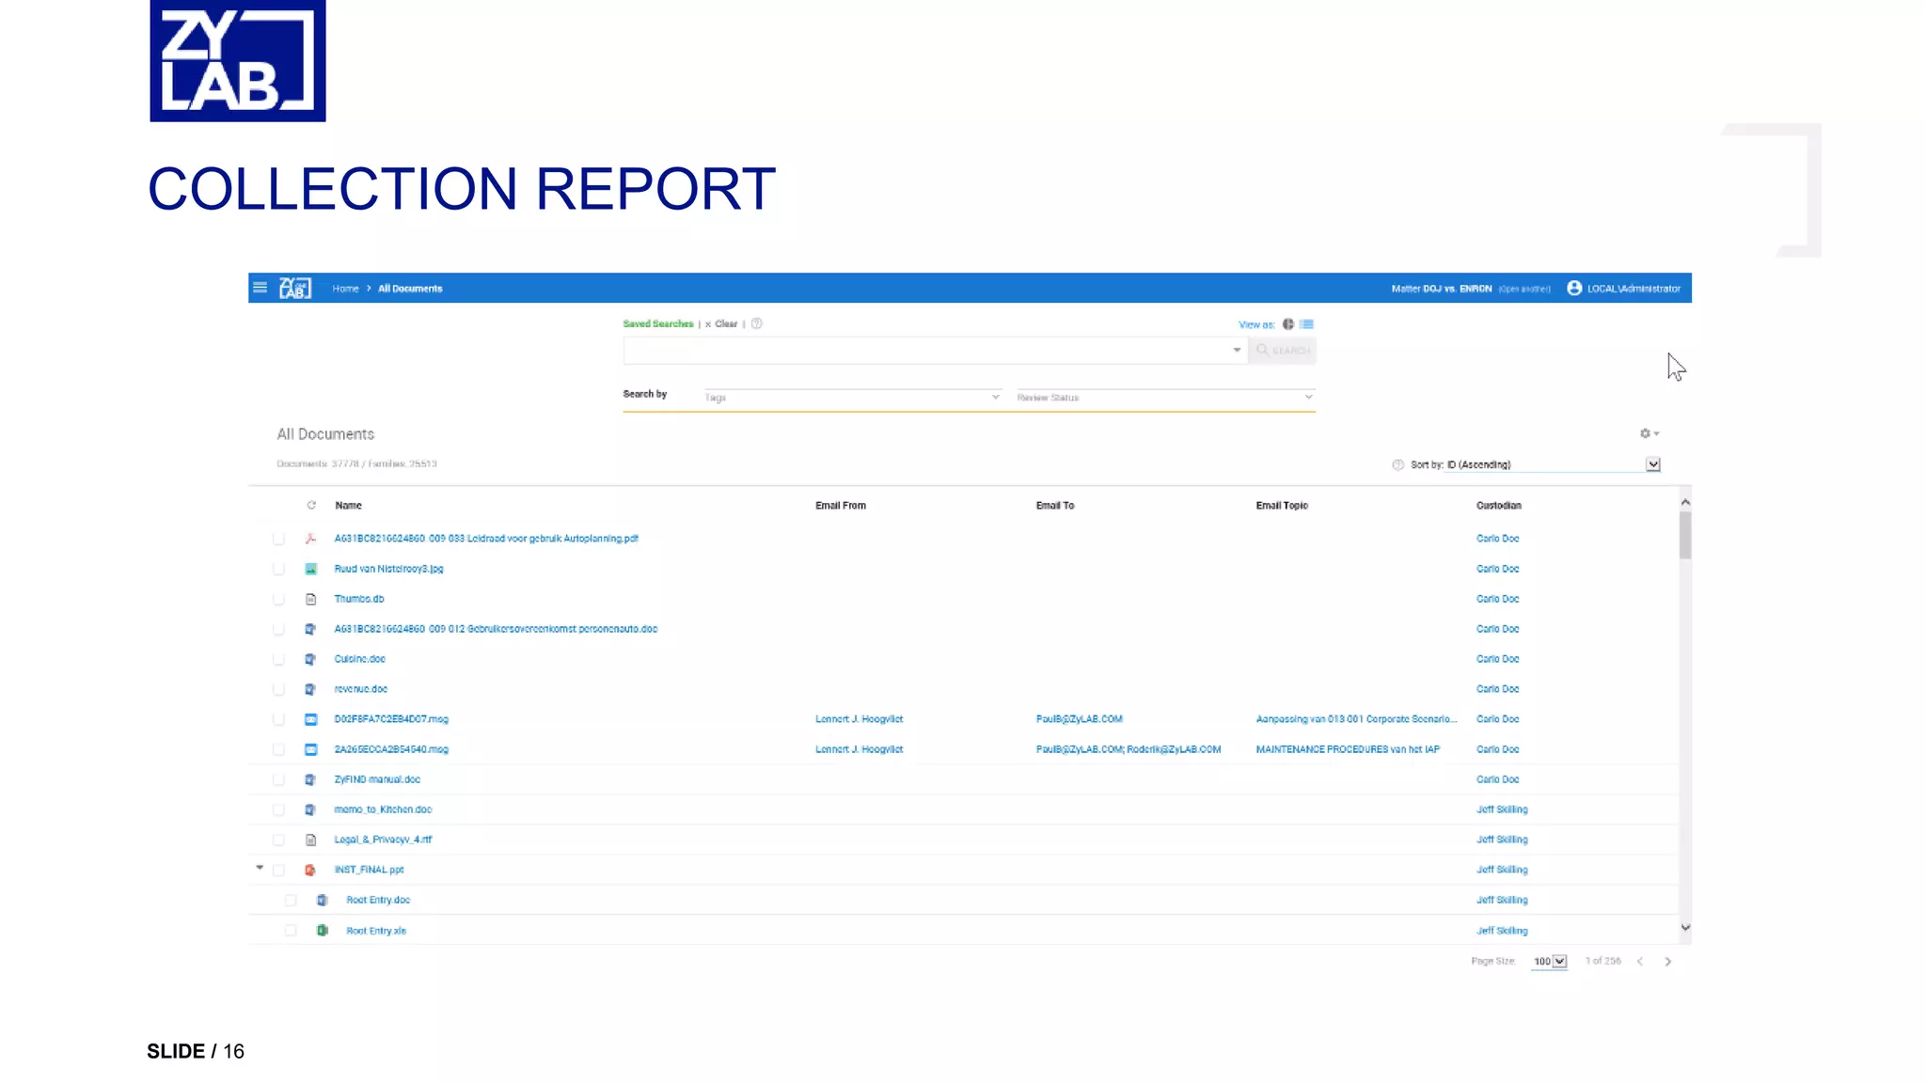The image size is (1926, 1083).
Task: Open the Sort by dropdown
Action: tap(1652, 465)
